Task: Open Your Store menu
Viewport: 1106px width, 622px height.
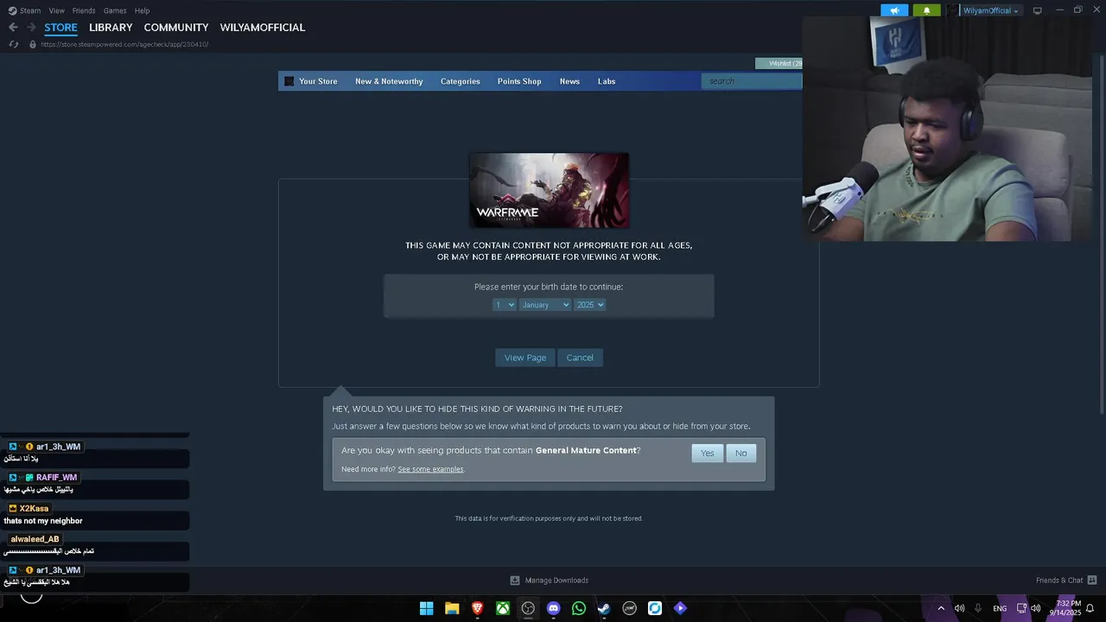Action: (x=318, y=81)
